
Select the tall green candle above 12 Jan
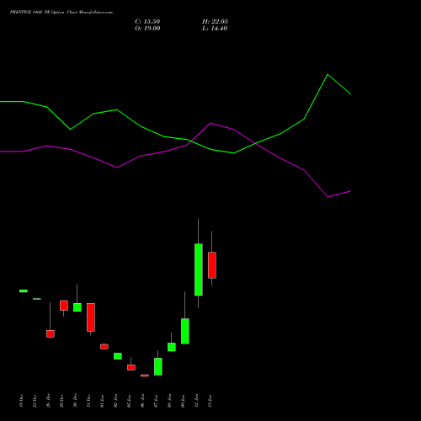199,269
